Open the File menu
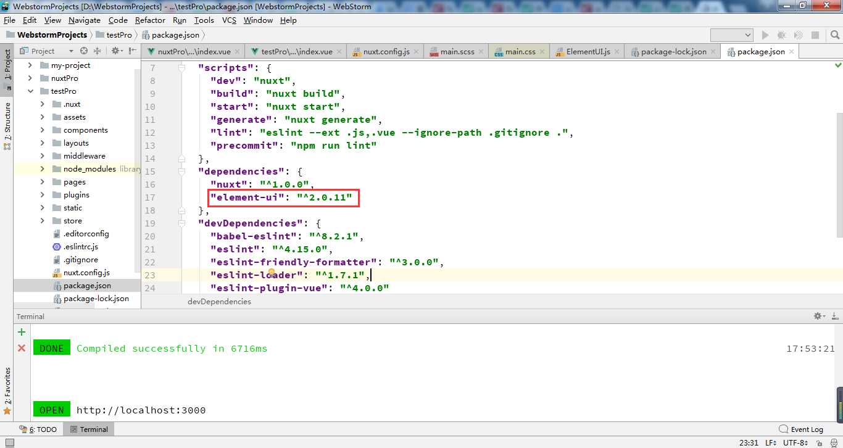This screenshot has height=448, width=843. 9,20
